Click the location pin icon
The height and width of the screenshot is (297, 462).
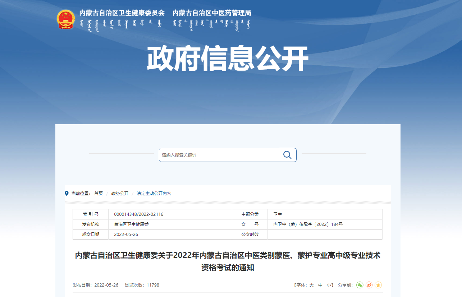[x=67, y=193]
